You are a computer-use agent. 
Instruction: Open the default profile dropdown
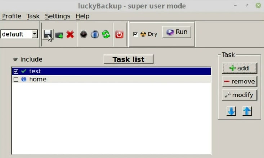[x=19, y=34]
